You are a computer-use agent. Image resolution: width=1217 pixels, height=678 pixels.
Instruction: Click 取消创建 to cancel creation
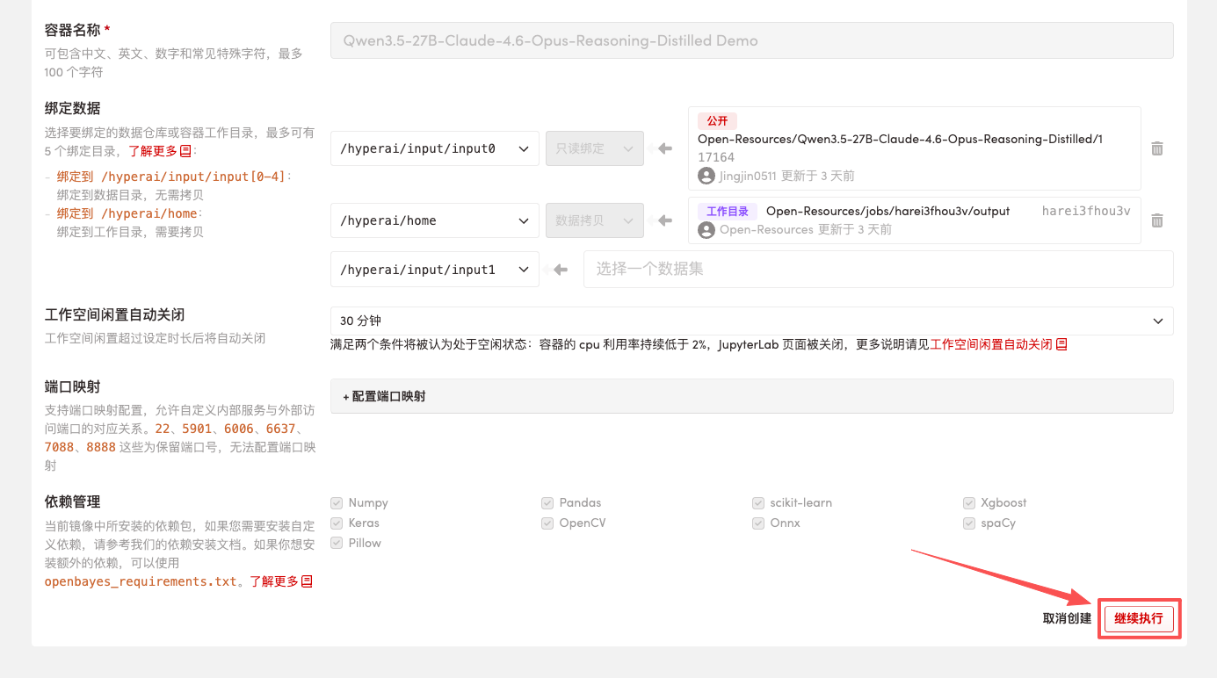coord(1067,618)
